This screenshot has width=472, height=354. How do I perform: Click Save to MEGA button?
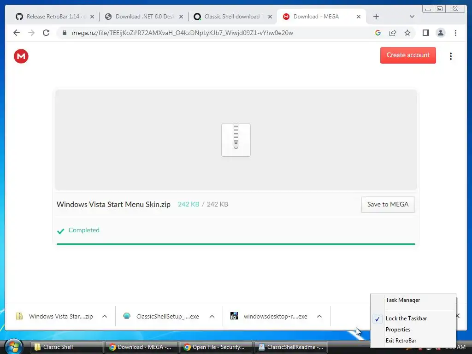388,204
